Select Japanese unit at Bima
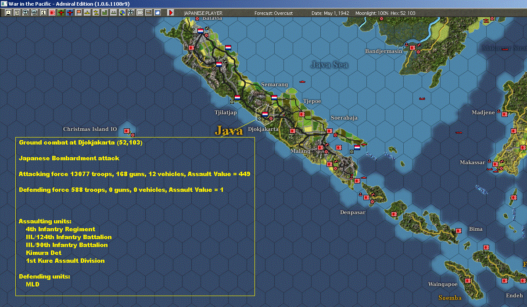Screen dimensions: 527x307 [458, 230]
